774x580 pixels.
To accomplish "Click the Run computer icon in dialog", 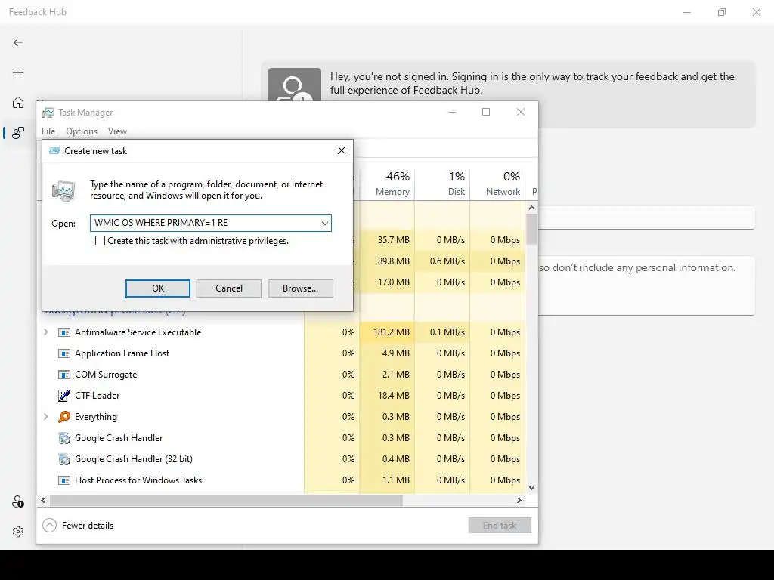I will click(63, 190).
